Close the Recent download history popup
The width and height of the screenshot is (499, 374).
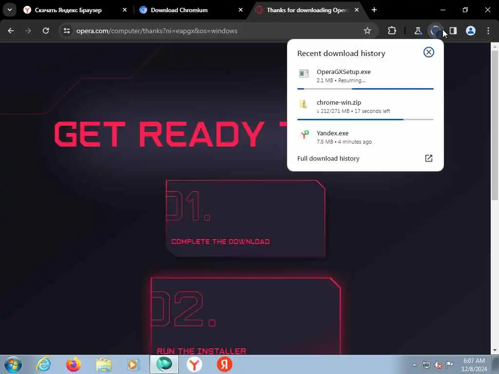point(429,52)
